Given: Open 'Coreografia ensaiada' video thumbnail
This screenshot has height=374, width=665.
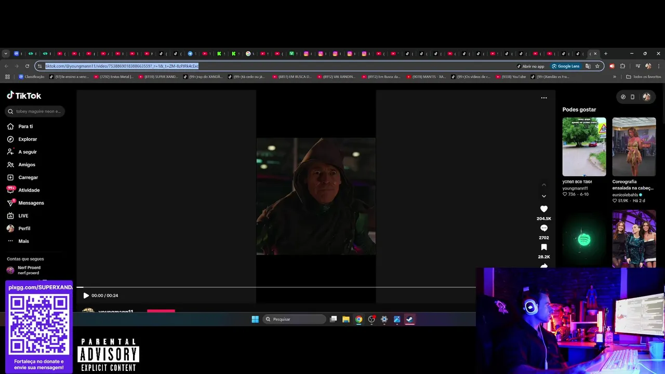Looking at the screenshot, I should click(x=634, y=146).
